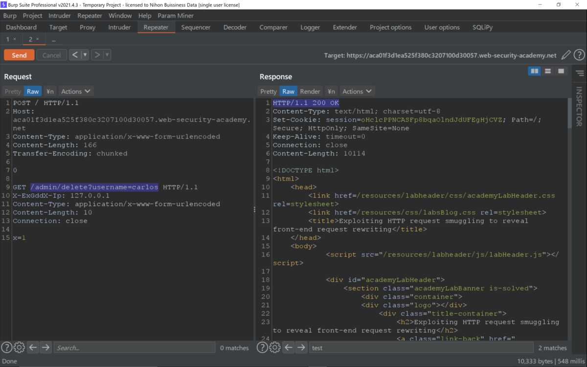The width and height of the screenshot is (587, 367).
Task: Click the Transfer-Encoding: chunked line
Action: (70, 154)
